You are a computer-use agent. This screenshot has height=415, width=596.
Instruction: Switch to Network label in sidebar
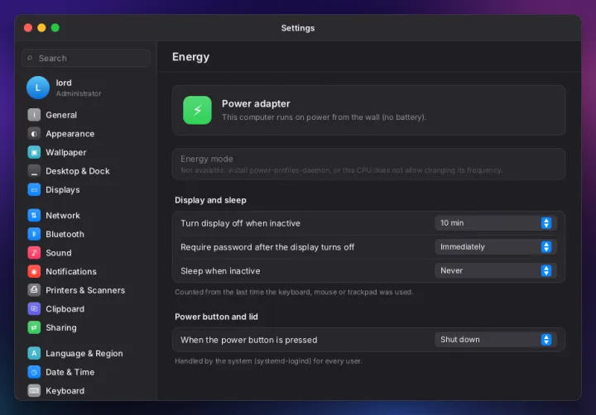(63, 215)
